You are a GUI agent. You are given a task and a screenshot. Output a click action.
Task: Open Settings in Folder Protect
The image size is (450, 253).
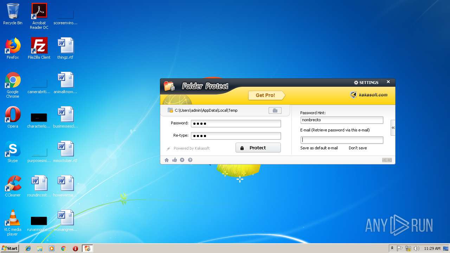click(366, 83)
